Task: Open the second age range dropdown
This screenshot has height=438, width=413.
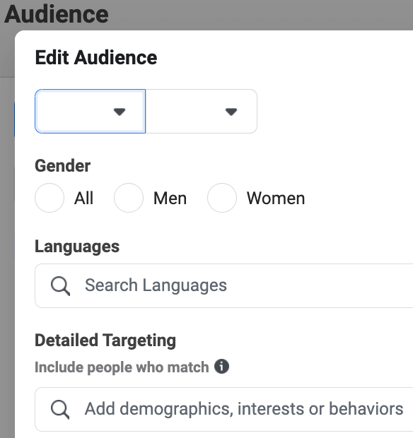Action: click(202, 111)
